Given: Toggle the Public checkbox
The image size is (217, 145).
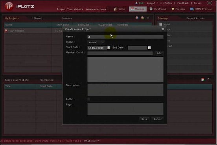Looking at the screenshot, I should 88,99.
